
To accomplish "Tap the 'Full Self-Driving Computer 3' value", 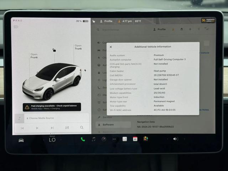I will [x=170, y=59].
